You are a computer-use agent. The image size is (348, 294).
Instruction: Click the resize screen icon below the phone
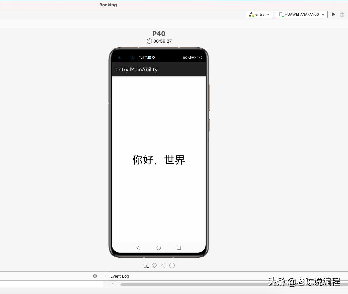pyautogui.click(x=146, y=265)
